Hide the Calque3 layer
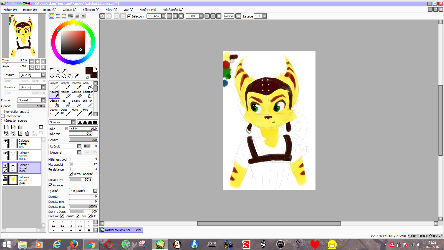This screenshot has width=444, height=250. pos(5,153)
